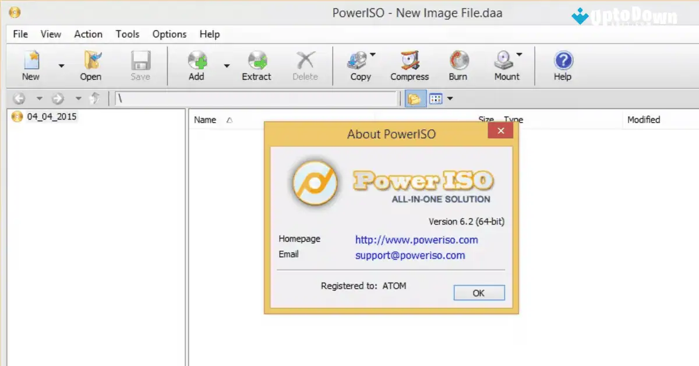Open the Options menu

click(169, 34)
